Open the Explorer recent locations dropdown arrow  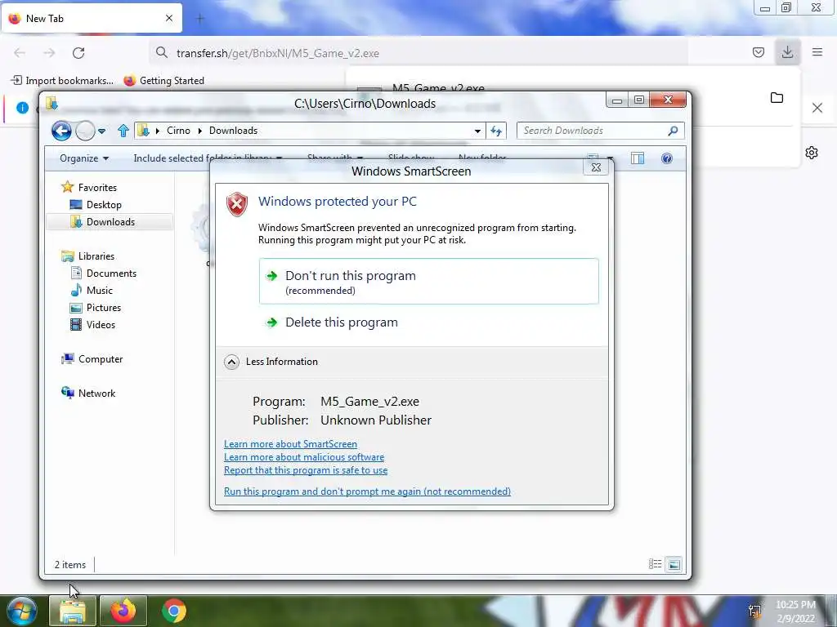(102, 131)
